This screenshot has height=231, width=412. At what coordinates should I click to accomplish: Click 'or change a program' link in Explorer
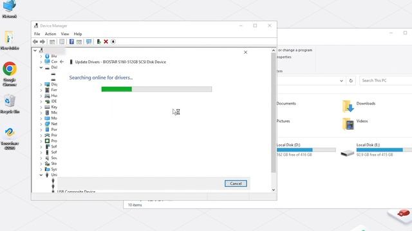[x=295, y=50]
